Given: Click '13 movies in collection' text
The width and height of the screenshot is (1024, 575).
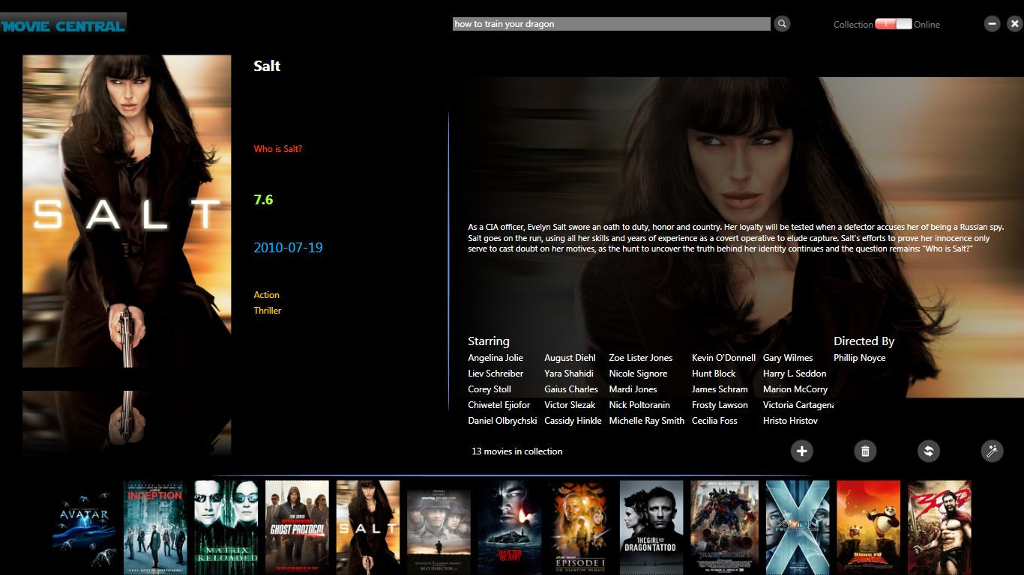Looking at the screenshot, I should (x=516, y=451).
